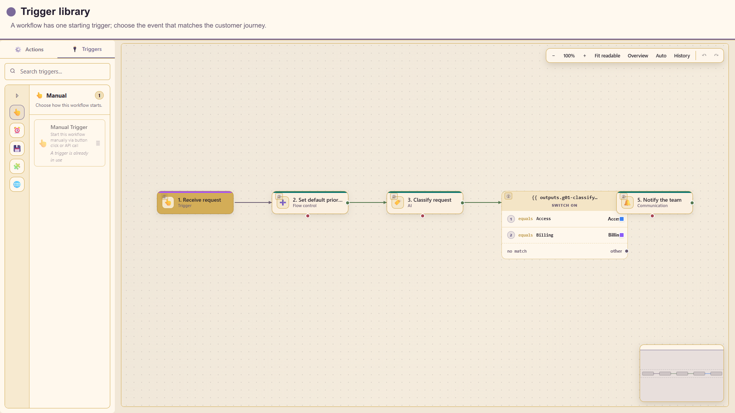Viewport: 735px width, 413px height.
Task: Select the floppy disk data category icon
Action: click(x=17, y=149)
